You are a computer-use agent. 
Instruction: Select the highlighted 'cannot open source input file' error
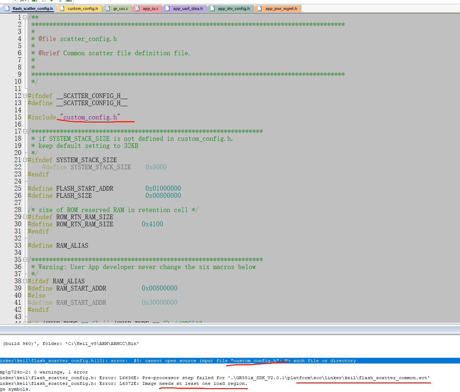[230, 361]
